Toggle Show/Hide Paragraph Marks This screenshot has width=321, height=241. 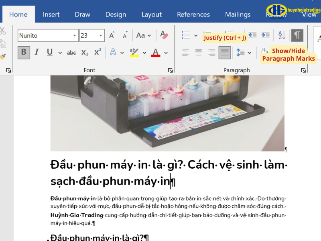[297, 35]
